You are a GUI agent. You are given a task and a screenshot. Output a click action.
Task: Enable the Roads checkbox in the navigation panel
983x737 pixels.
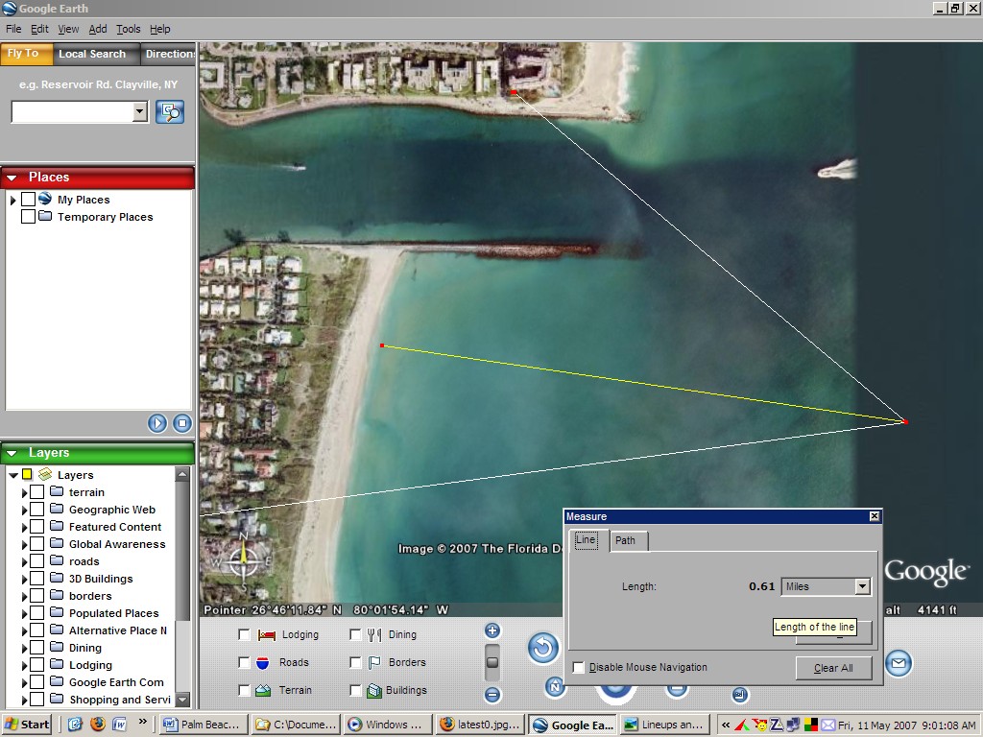click(x=244, y=662)
